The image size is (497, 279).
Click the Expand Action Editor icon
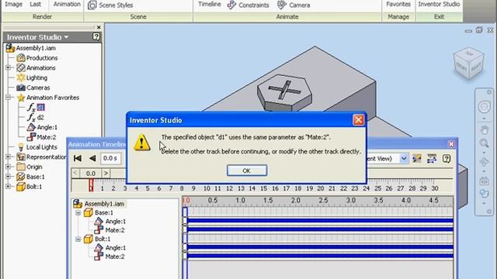pos(432,158)
